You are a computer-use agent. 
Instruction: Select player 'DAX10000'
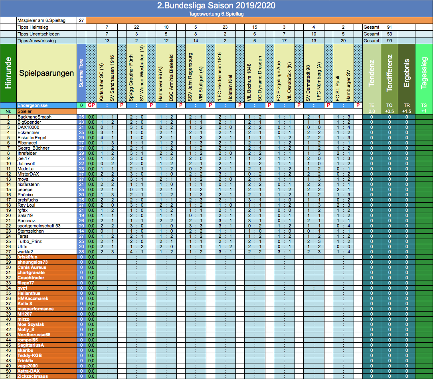(47, 127)
